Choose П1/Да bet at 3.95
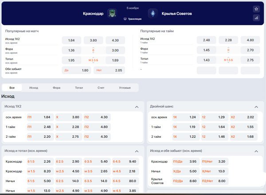 (185, 161)
